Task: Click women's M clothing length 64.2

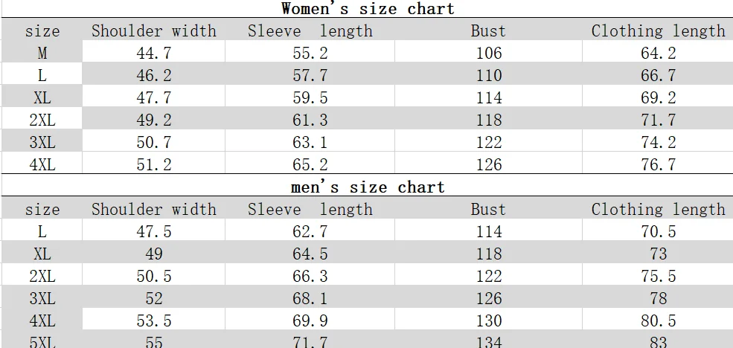Action: pos(658,54)
